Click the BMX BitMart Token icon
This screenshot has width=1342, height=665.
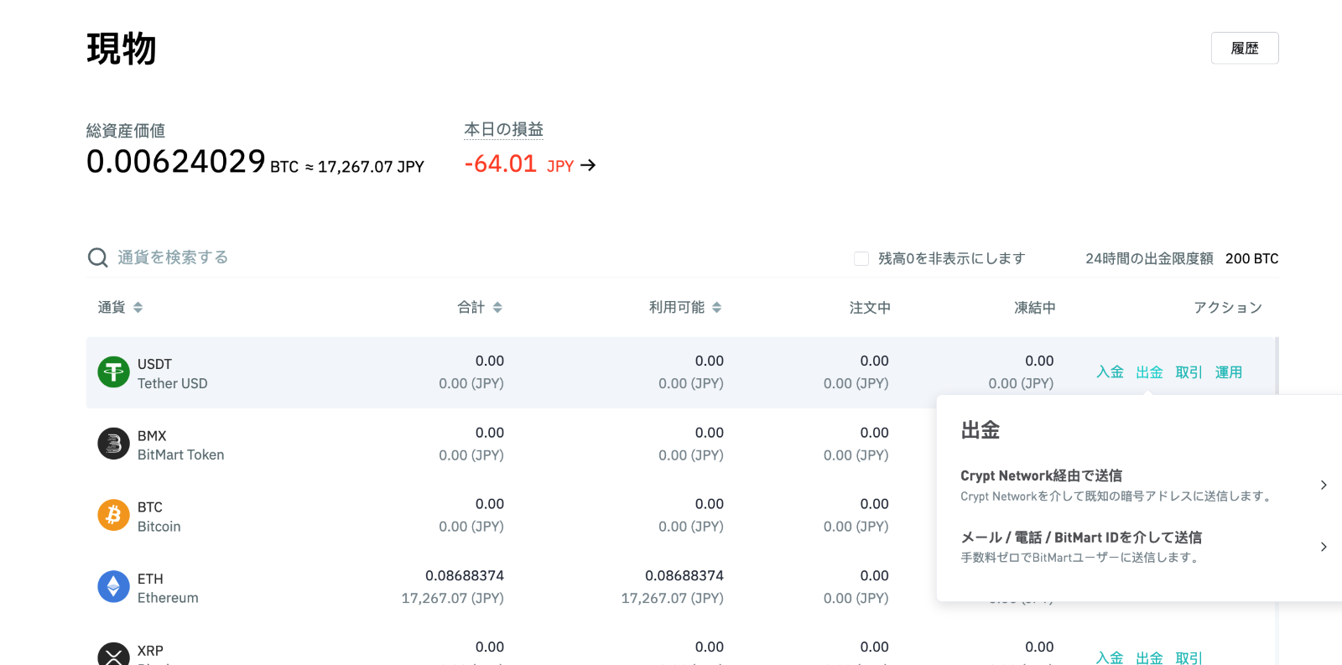point(113,444)
